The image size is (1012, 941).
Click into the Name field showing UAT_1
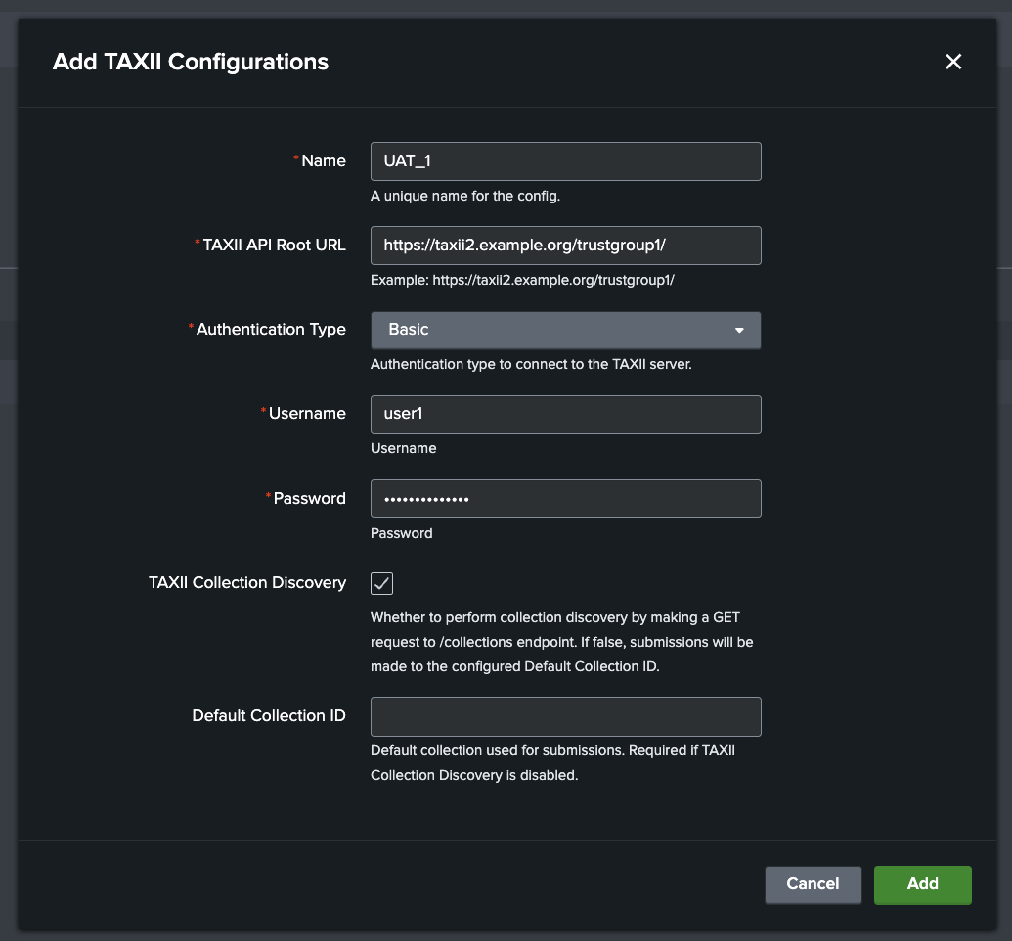click(x=565, y=160)
